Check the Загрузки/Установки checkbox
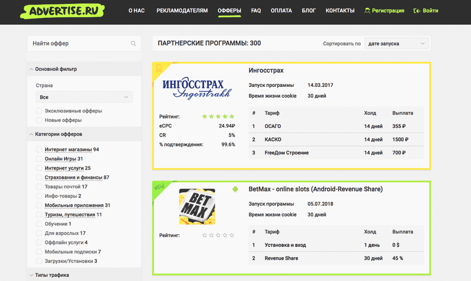Screen dimensions: 471x281 click(39, 261)
